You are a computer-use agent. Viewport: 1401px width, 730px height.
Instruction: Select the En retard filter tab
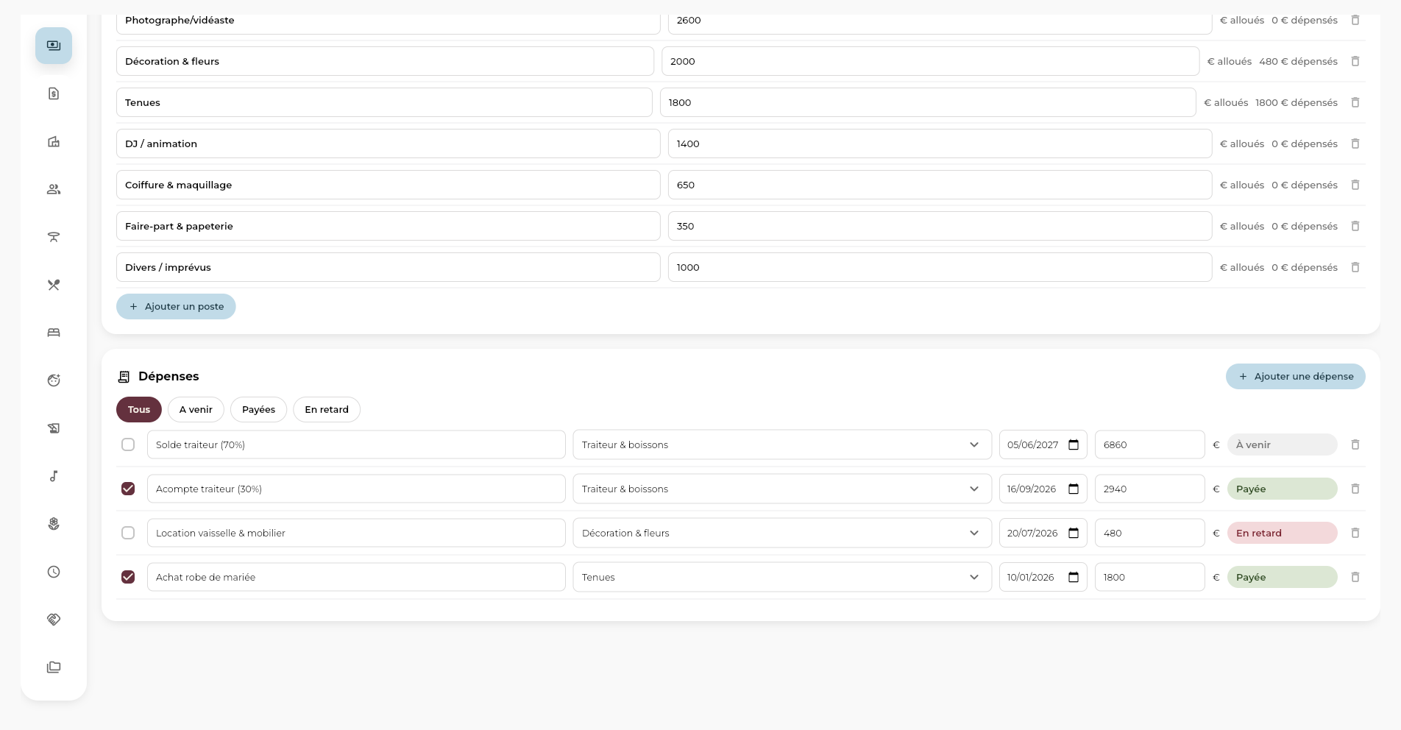(x=327, y=410)
